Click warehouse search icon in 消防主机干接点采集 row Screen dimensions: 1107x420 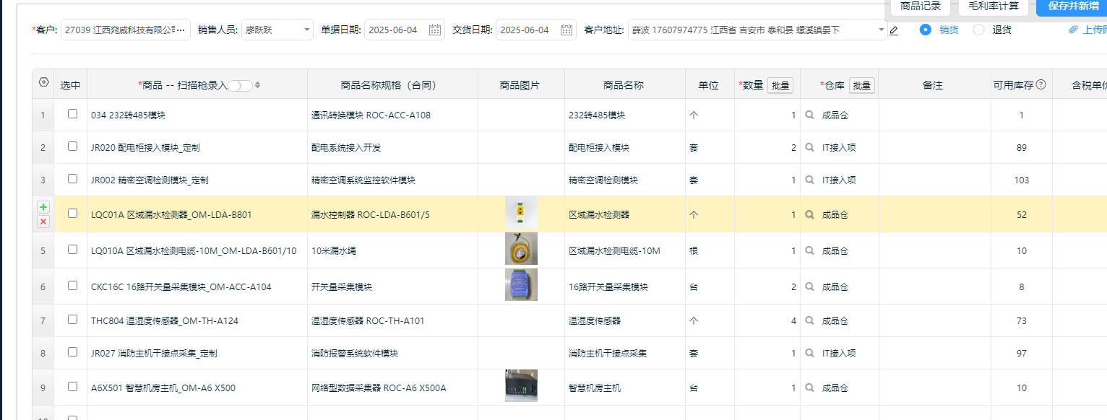[x=810, y=353]
